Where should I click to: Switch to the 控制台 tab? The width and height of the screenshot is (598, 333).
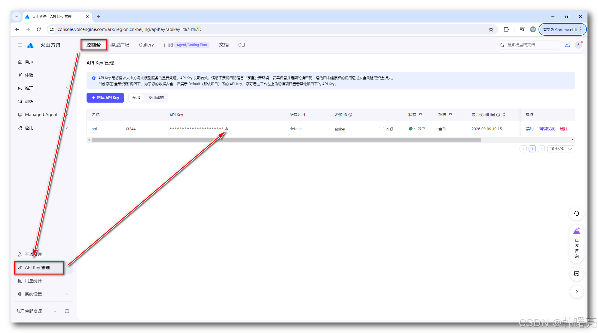click(93, 45)
